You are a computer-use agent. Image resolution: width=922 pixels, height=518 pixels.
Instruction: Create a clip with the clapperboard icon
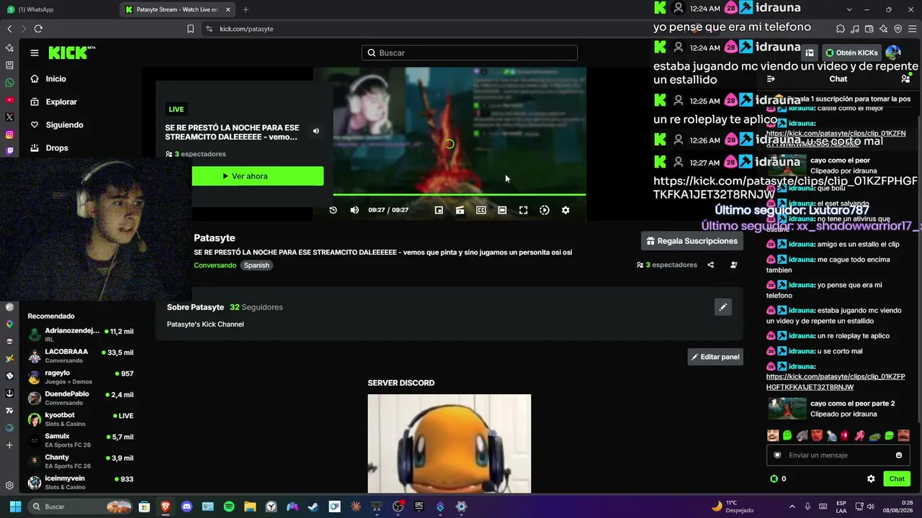click(x=460, y=210)
